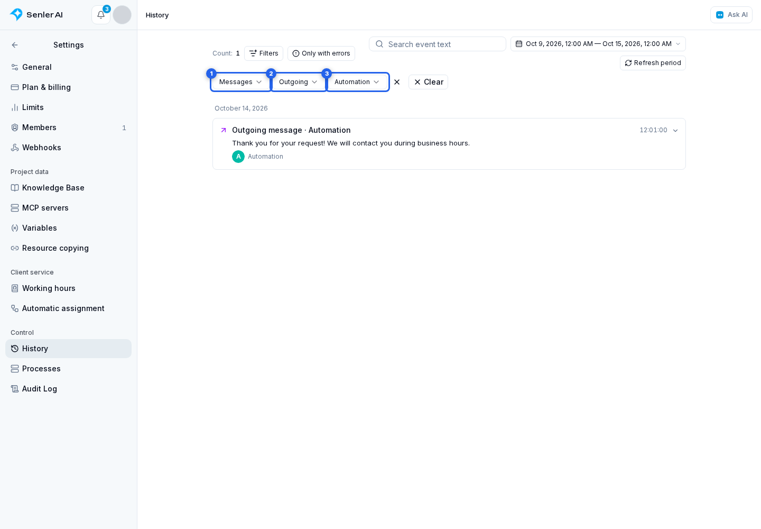This screenshot has width=761, height=529.
Task: Open the Automation source dropdown
Action: click(358, 82)
